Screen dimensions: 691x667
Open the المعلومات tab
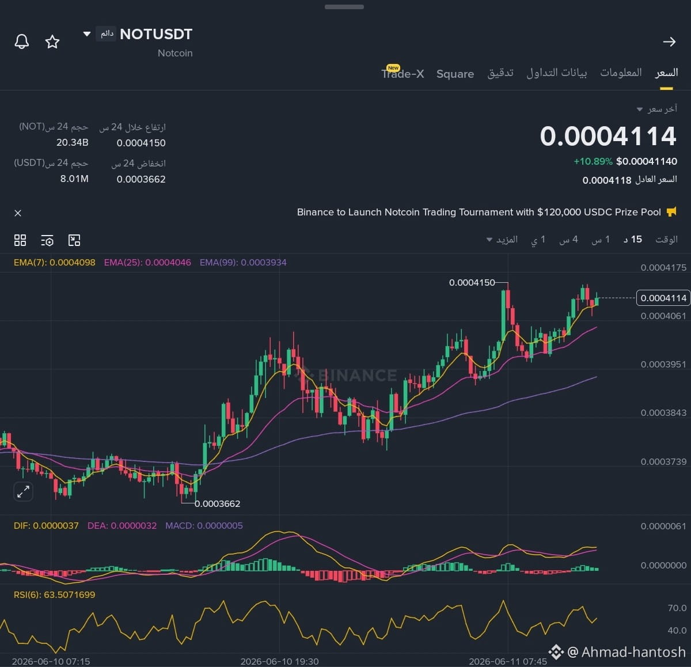coord(621,73)
